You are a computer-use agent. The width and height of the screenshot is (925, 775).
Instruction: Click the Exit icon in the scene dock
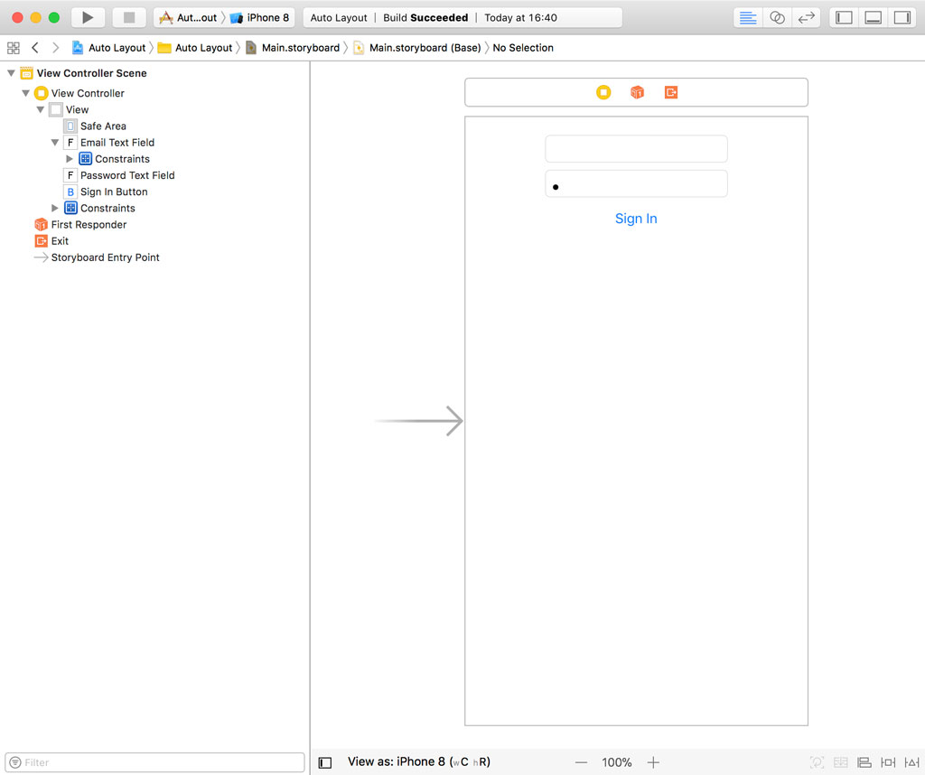coord(671,92)
